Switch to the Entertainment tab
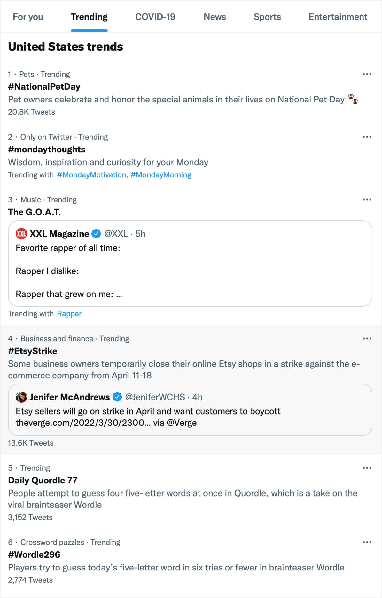382x598 pixels. click(x=338, y=17)
